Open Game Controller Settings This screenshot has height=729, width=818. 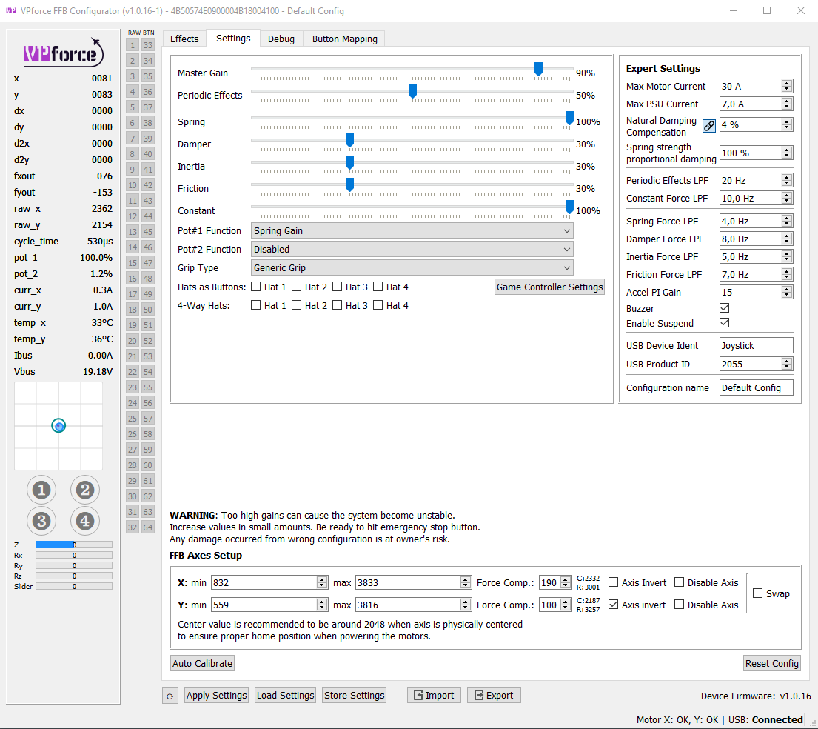tap(549, 287)
